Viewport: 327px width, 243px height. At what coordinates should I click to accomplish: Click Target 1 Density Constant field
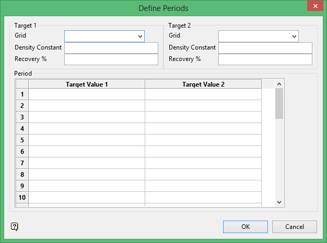point(111,47)
